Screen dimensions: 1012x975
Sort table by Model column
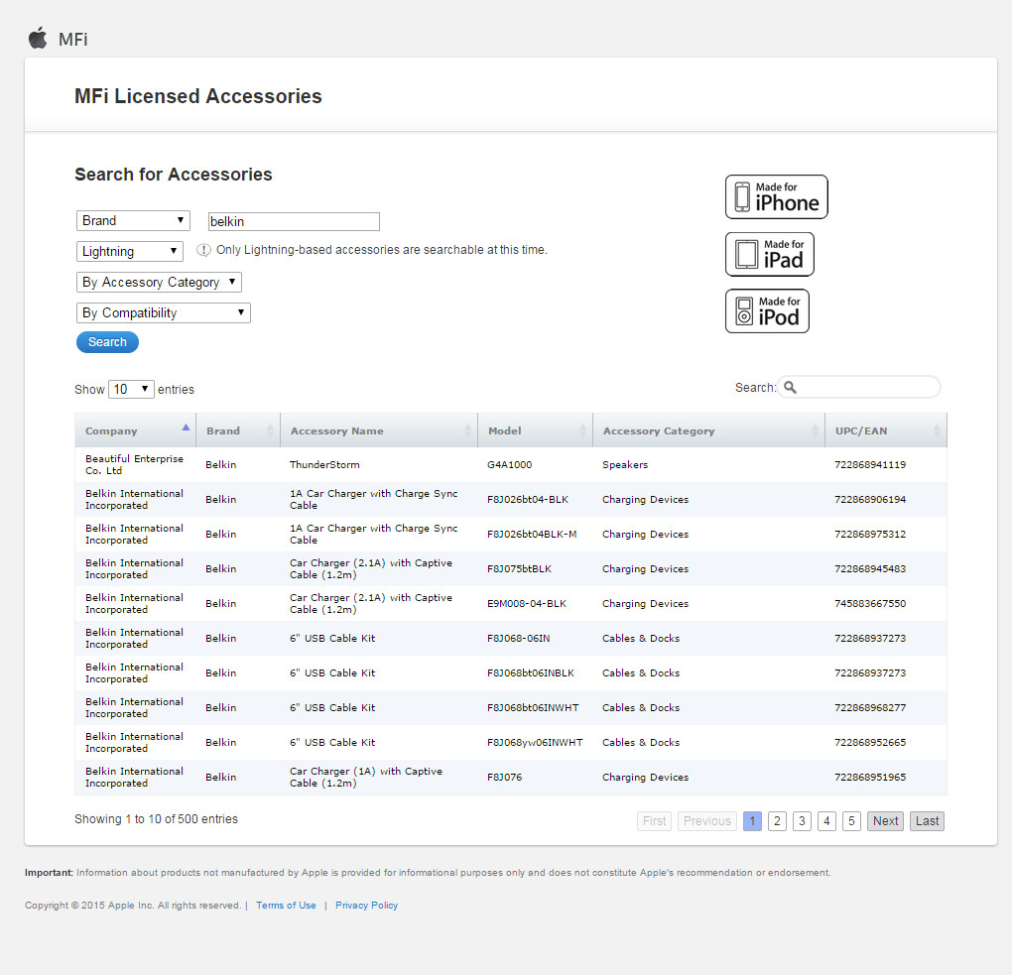pos(535,430)
